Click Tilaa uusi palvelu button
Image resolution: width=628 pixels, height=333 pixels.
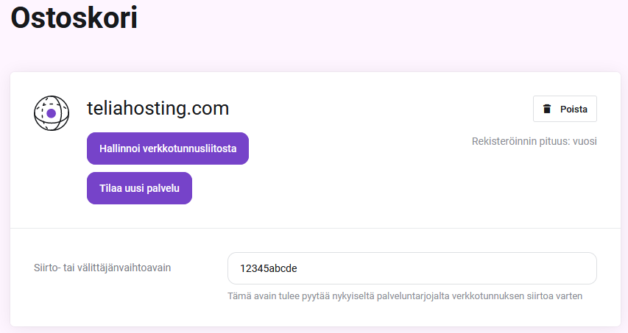pyautogui.click(x=139, y=188)
